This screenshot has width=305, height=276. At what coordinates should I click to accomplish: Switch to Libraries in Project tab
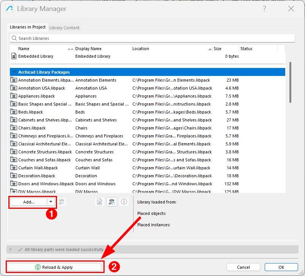coord(28,27)
